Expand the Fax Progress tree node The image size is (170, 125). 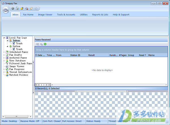(4, 69)
